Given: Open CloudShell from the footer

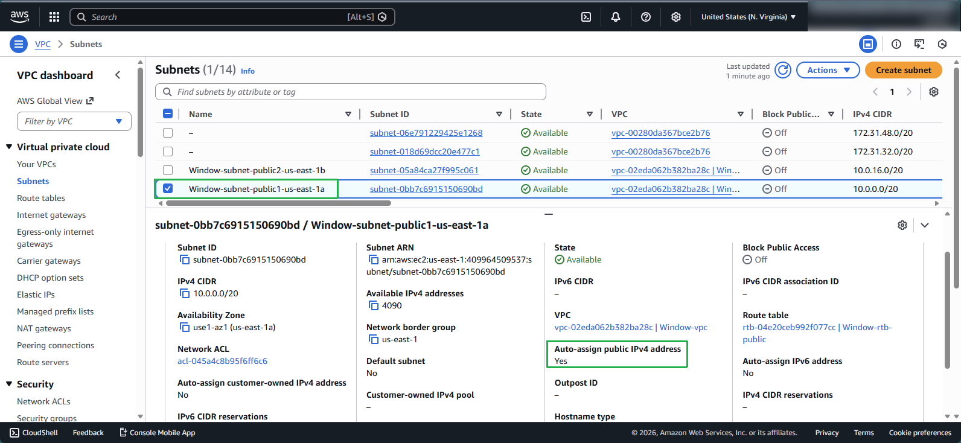Looking at the screenshot, I should click(x=34, y=433).
